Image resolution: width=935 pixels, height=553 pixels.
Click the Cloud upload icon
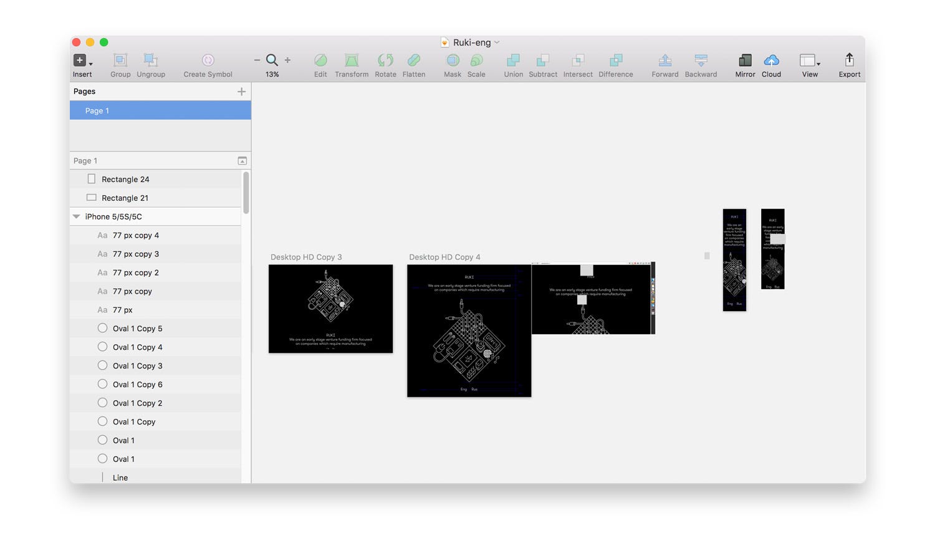point(771,60)
